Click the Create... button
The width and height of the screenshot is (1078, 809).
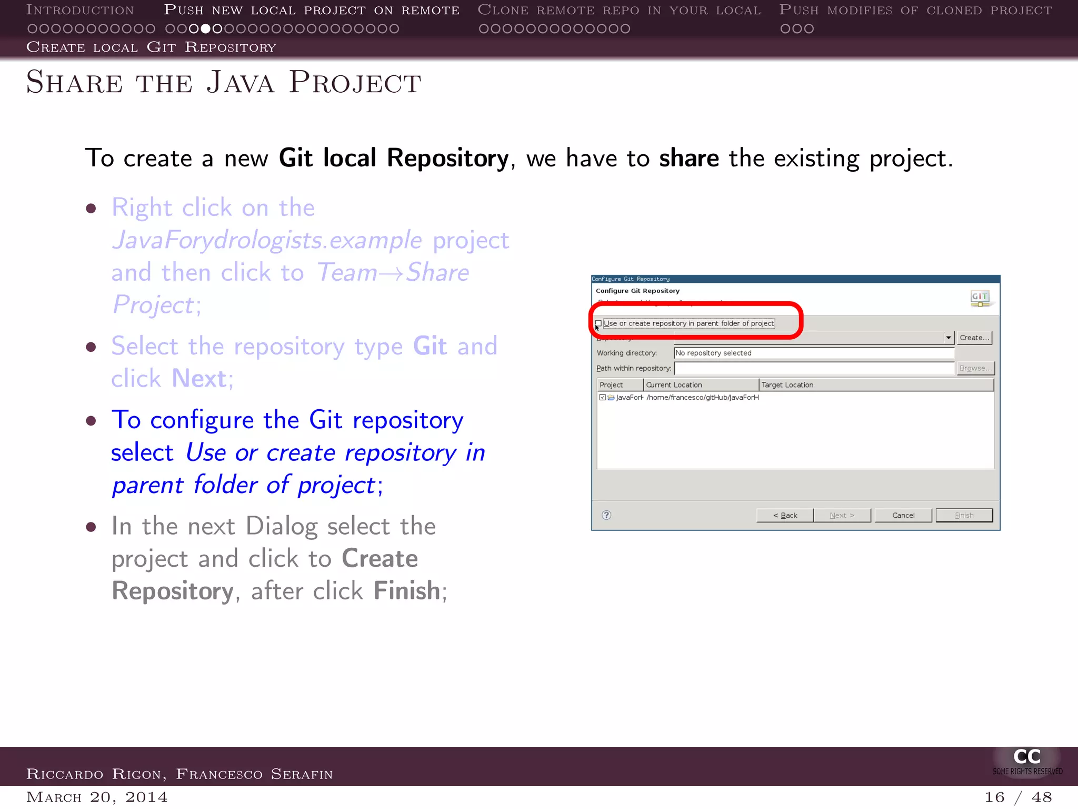[x=974, y=338]
